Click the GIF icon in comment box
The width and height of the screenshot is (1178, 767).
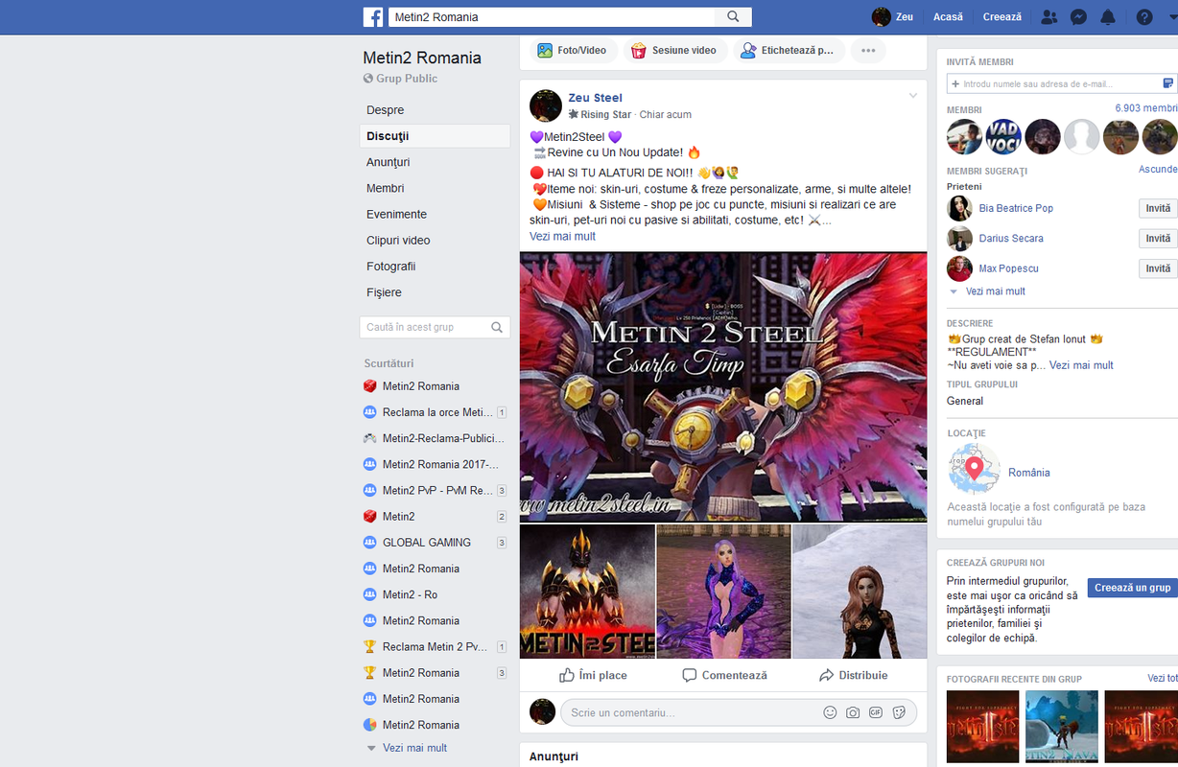click(x=876, y=712)
